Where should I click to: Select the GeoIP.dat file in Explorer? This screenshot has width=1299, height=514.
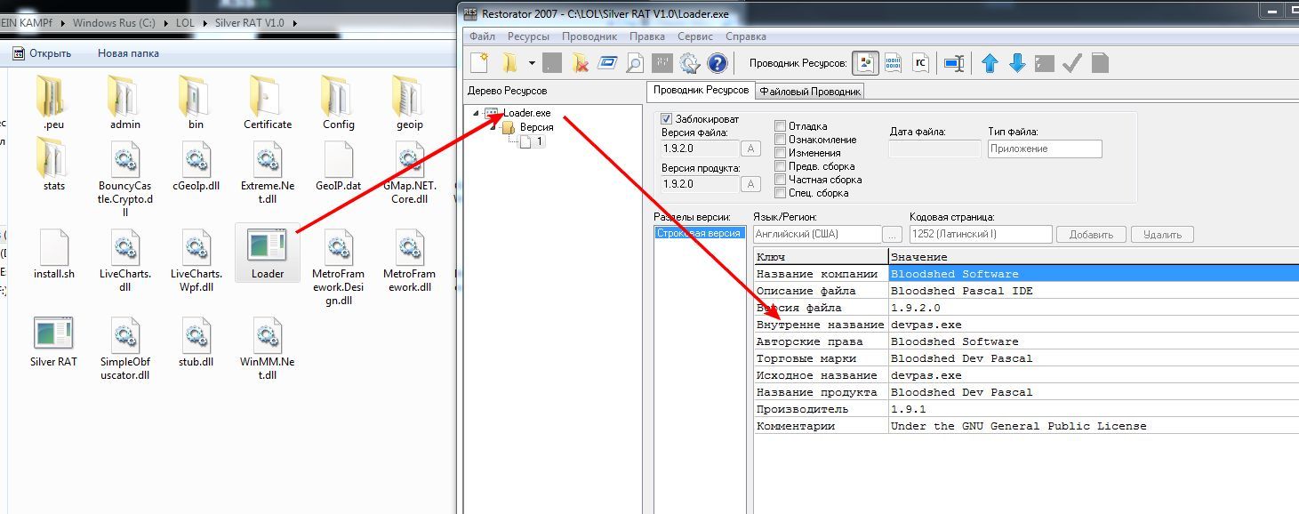click(339, 167)
